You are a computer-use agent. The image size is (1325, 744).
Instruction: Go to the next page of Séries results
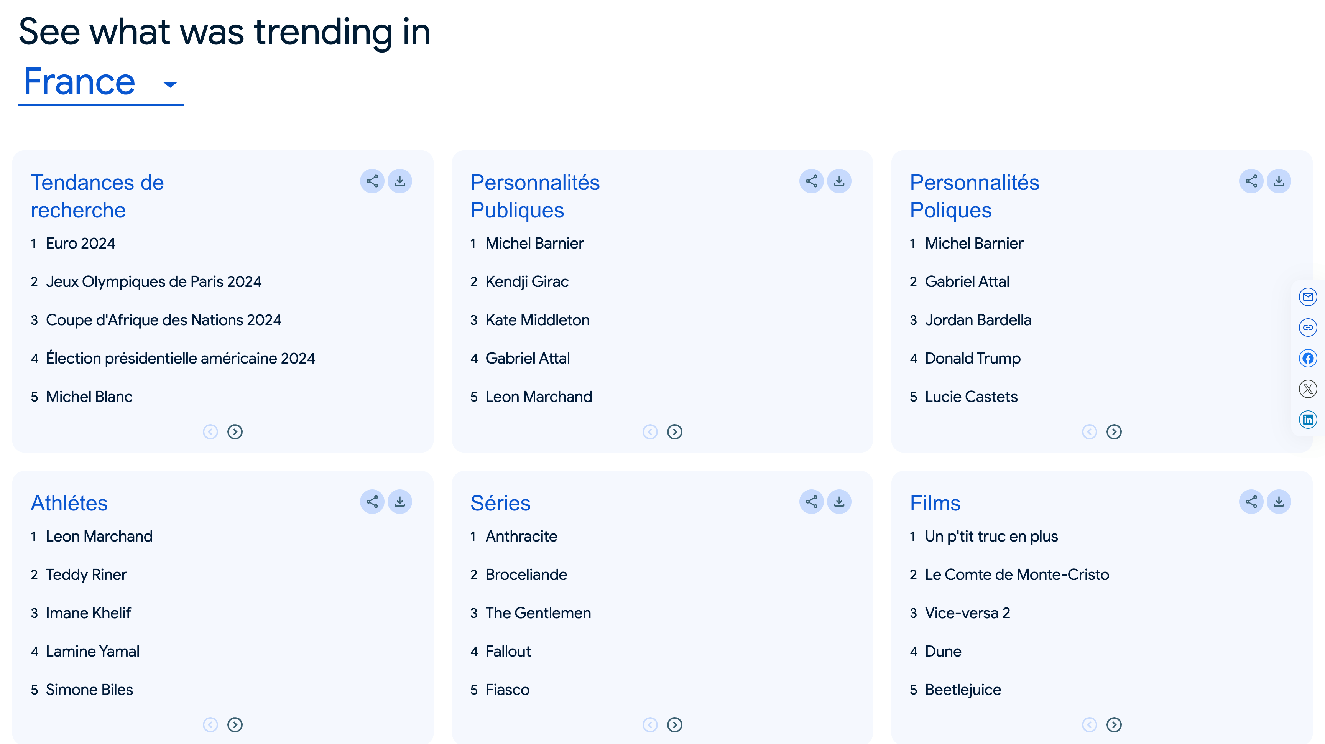point(675,726)
